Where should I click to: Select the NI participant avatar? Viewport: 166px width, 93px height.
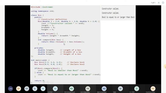coord(43,89)
